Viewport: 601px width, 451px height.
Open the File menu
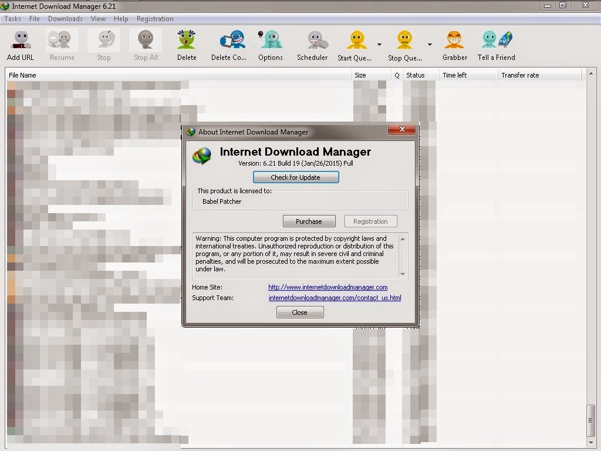pyautogui.click(x=35, y=19)
